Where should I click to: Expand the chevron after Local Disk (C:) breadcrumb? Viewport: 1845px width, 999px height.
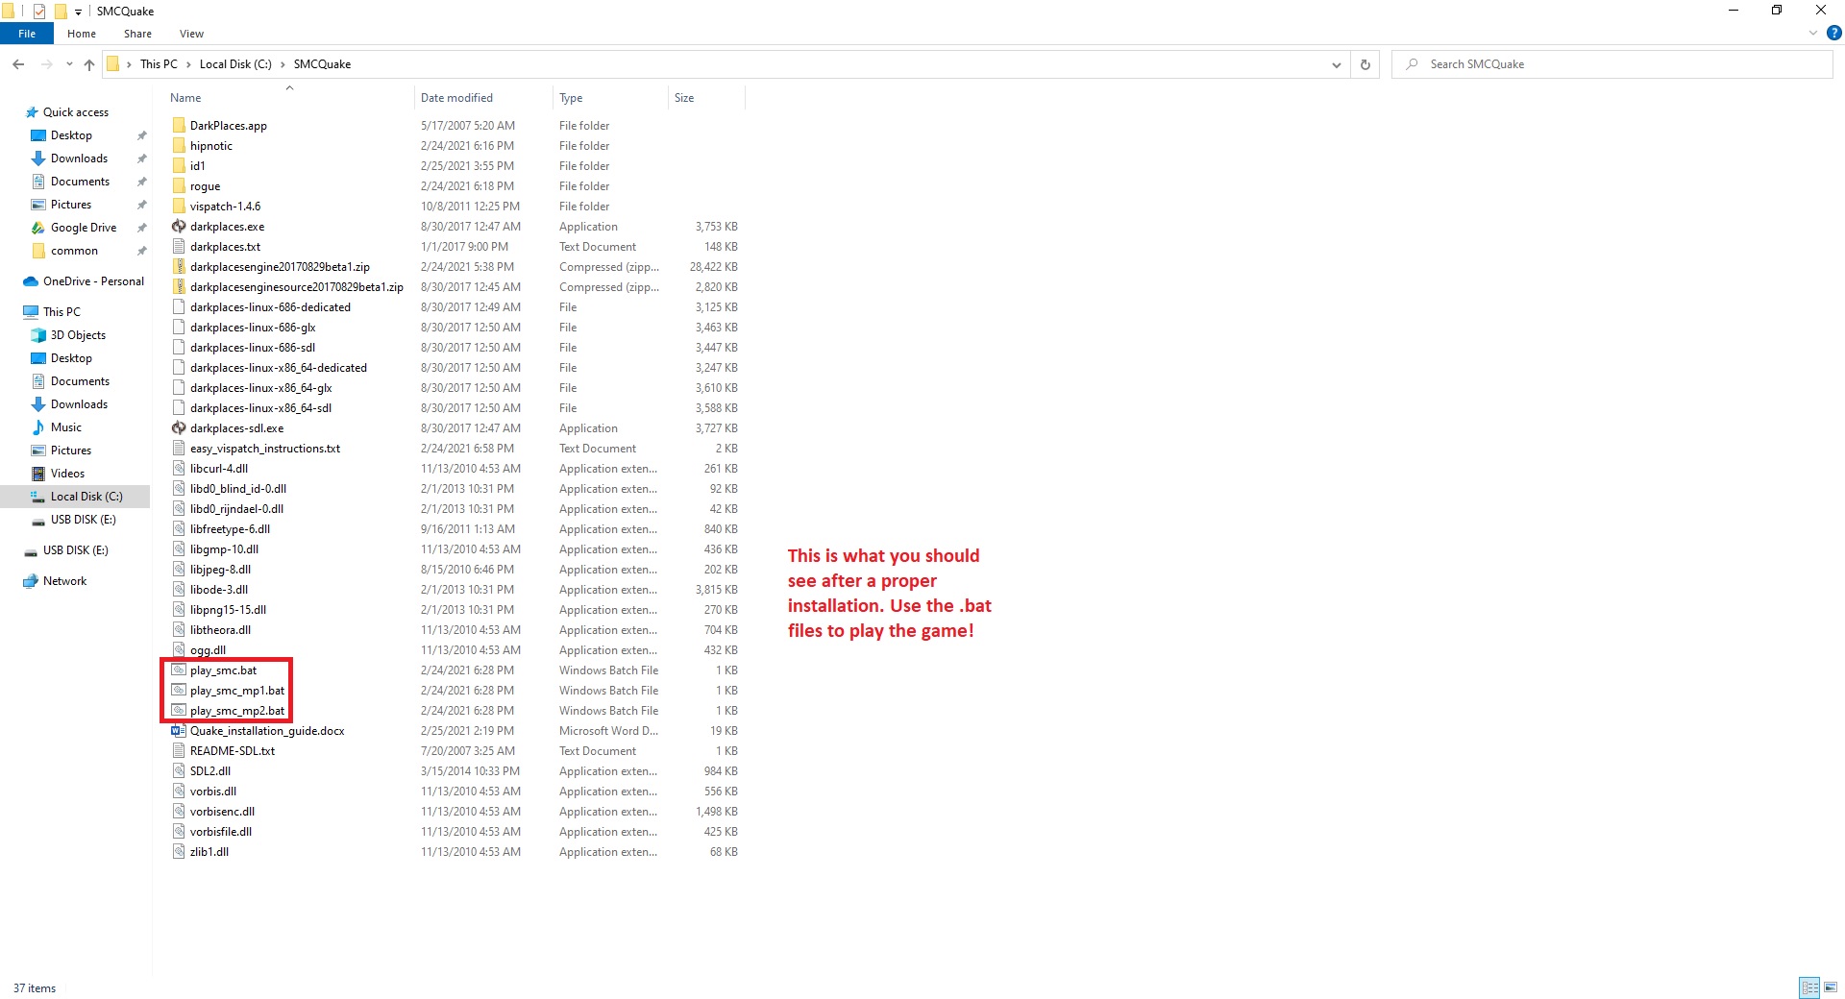(283, 64)
